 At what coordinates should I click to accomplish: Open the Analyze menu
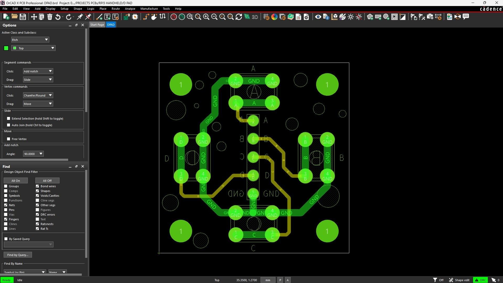pos(130,9)
